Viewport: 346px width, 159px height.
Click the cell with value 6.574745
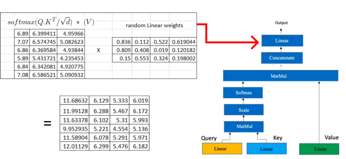coord(43,42)
